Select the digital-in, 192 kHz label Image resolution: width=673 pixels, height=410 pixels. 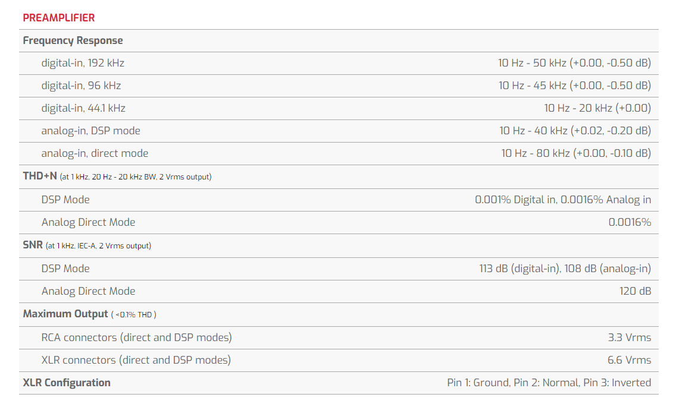tap(83, 63)
